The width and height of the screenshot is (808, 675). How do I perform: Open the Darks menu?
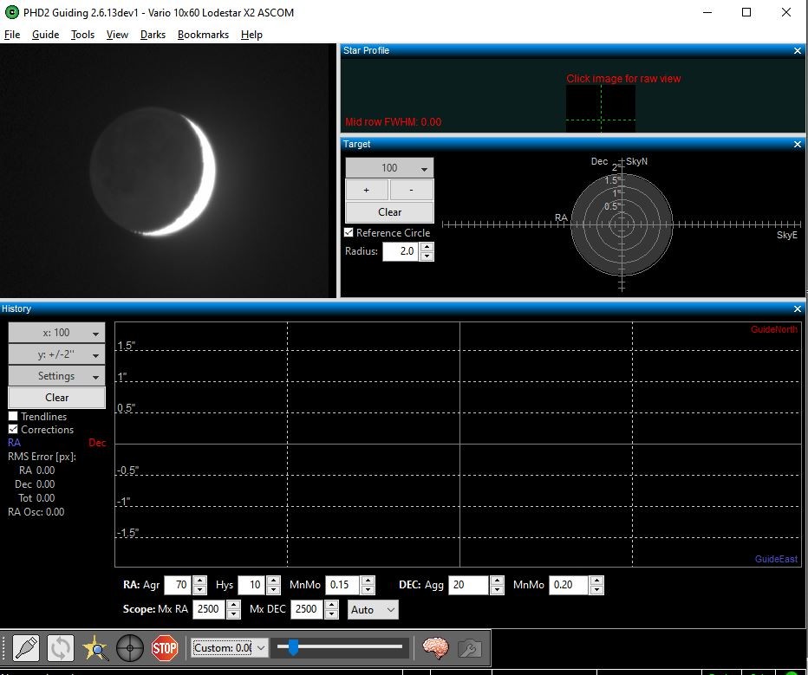(153, 35)
